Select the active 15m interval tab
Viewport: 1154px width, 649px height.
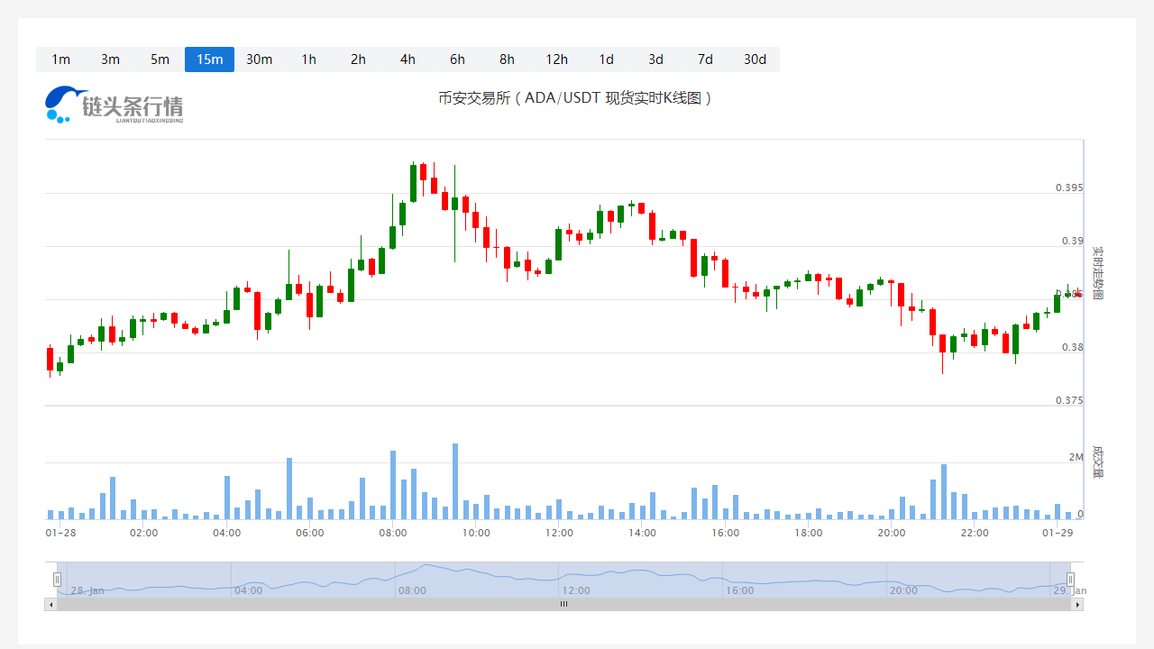click(x=209, y=59)
